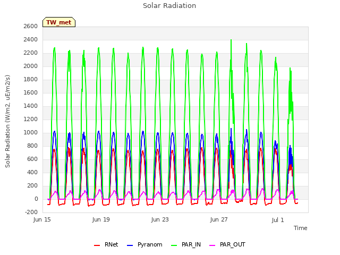Toggle the Pyranom legend entry

pyautogui.click(x=144, y=245)
